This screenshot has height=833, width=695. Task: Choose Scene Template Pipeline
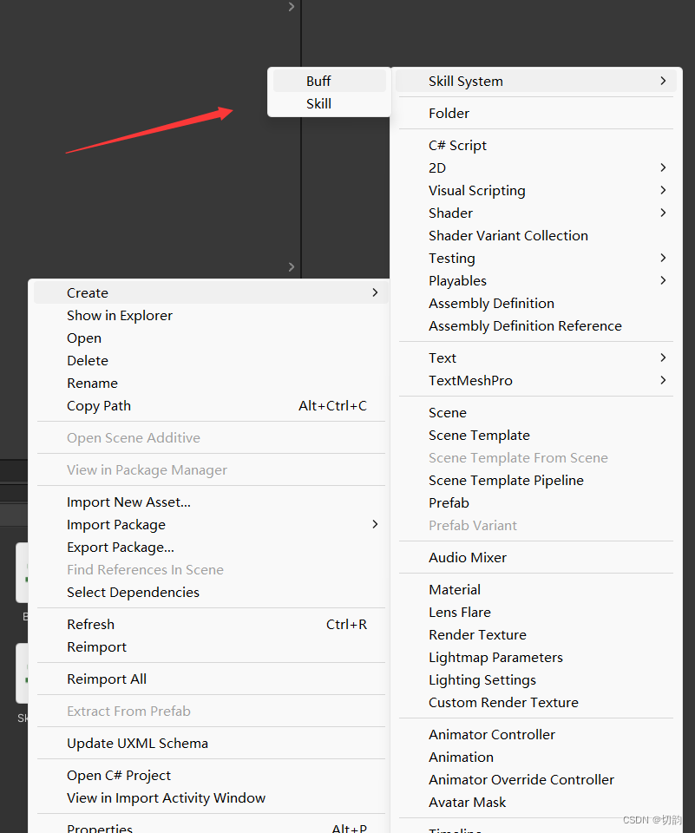pos(536,480)
